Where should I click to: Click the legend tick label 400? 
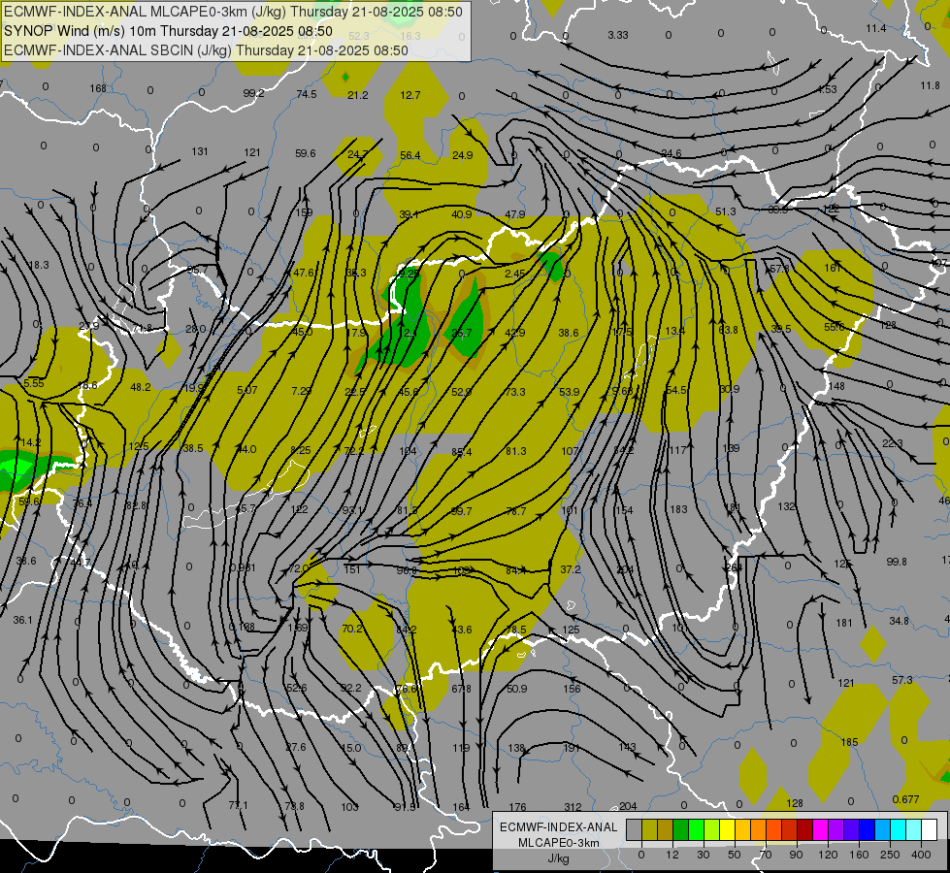click(921, 855)
